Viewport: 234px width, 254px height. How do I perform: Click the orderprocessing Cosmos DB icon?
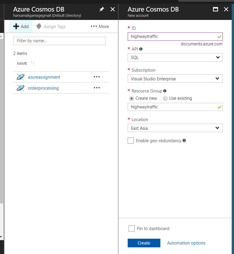click(21, 88)
